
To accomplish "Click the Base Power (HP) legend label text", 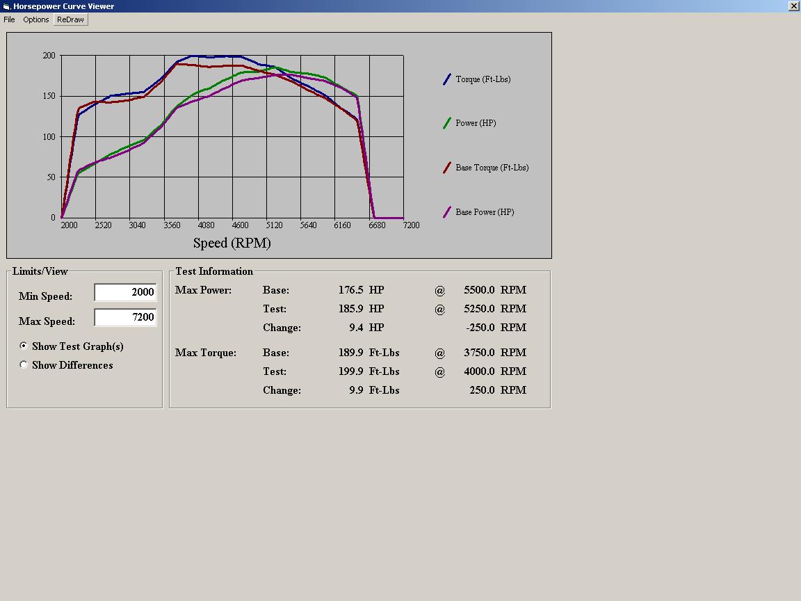I will [x=485, y=212].
